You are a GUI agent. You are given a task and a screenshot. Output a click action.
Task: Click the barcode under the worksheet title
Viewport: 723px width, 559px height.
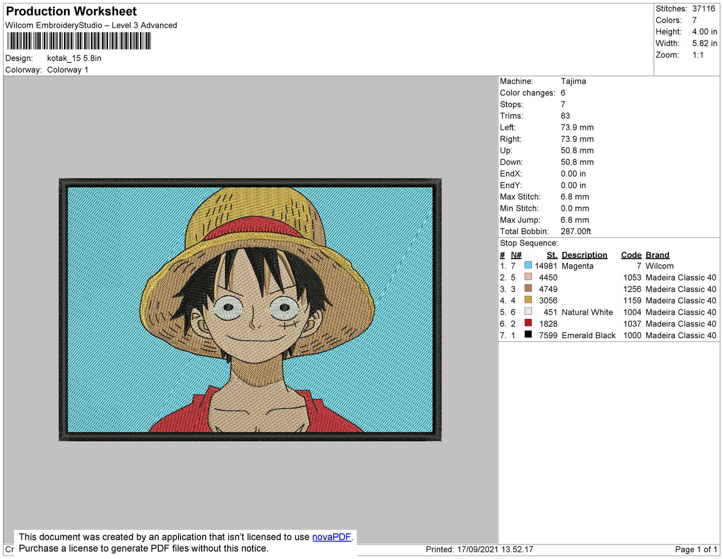click(79, 41)
